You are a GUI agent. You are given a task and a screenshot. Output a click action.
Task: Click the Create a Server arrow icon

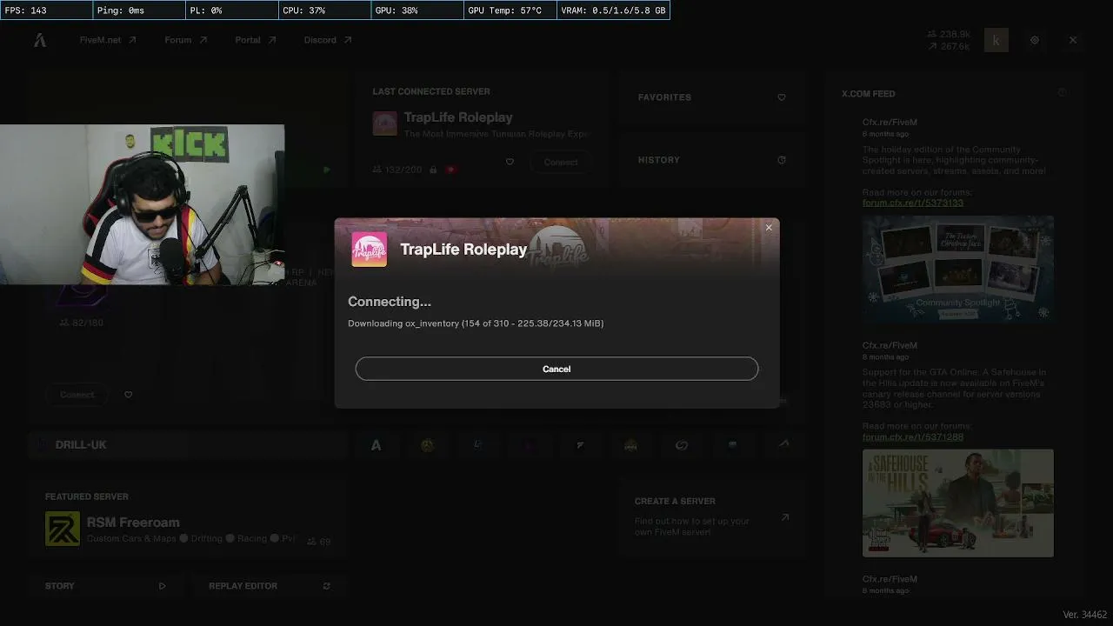click(x=785, y=517)
